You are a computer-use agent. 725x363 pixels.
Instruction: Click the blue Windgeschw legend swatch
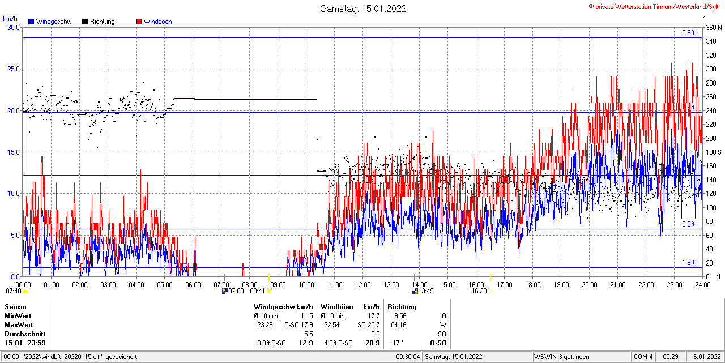[x=31, y=22]
